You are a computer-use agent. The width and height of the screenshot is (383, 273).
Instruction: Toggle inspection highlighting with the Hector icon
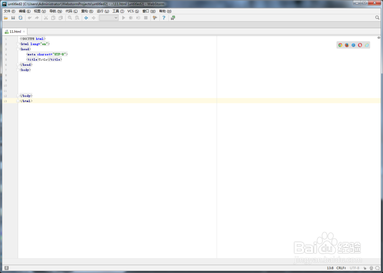point(371,268)
